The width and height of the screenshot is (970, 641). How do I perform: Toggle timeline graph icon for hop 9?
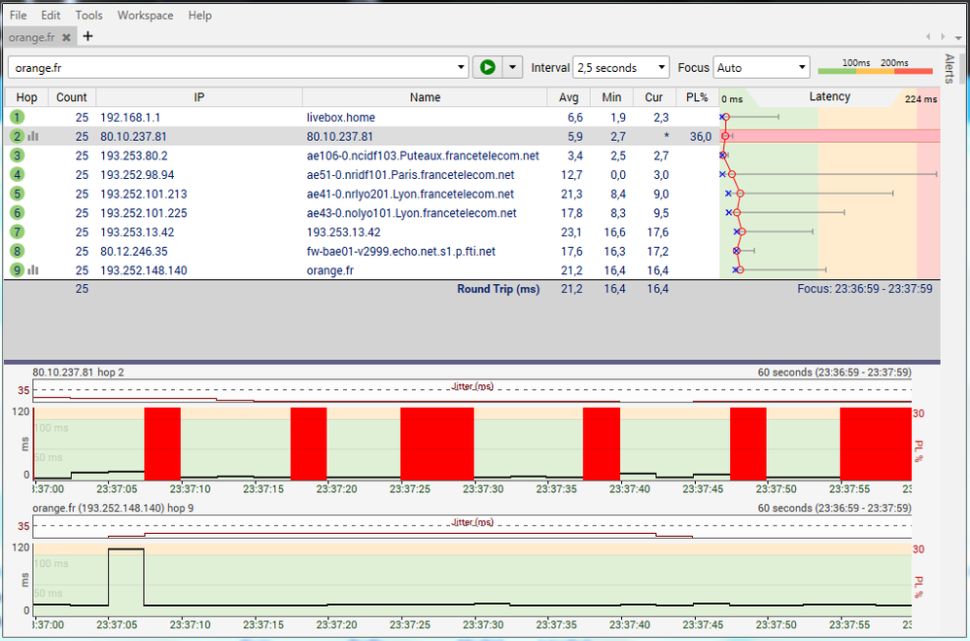pyautogui.click(x=32, y=270)
